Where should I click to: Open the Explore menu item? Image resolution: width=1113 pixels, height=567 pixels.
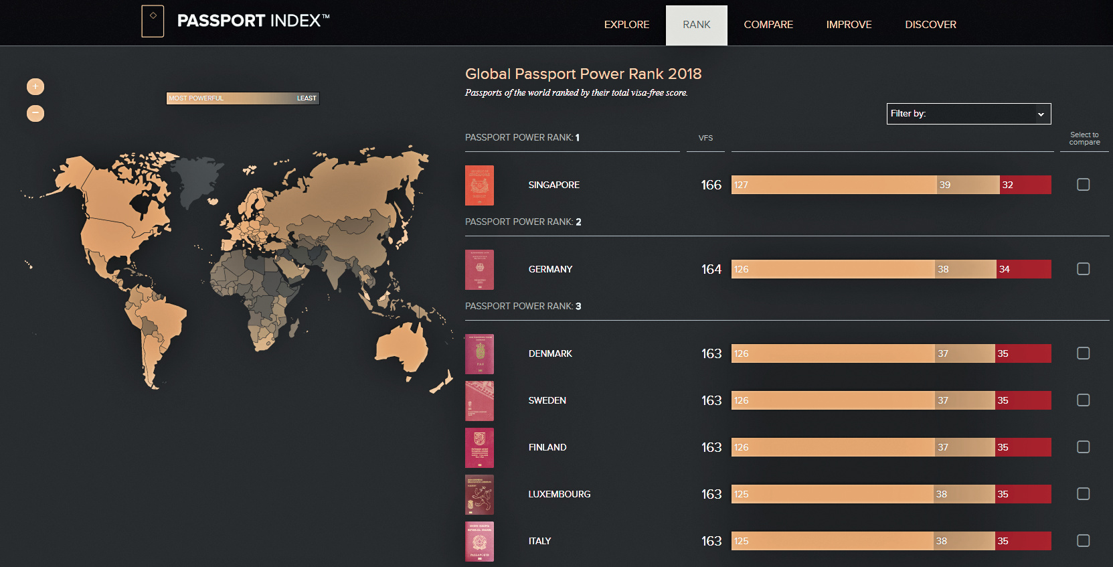[626, 25]
